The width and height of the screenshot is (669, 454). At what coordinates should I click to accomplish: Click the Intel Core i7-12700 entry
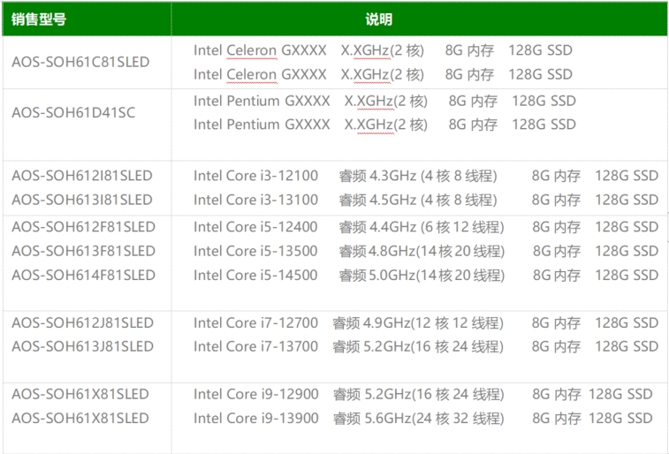[255, 322]
